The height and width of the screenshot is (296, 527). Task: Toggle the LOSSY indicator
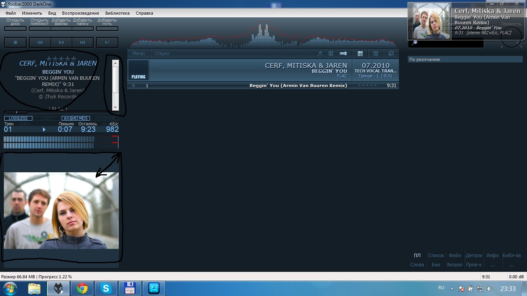pyautogui.click(x=47, y=118)
